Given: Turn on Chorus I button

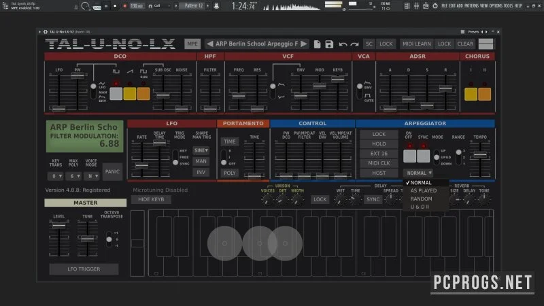Looking at the screenshot, I should (x=471, y=94).
